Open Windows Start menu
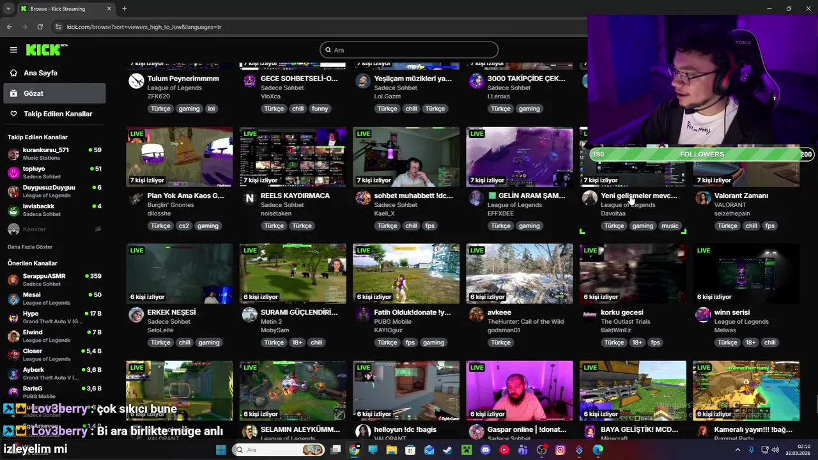The height and width of the screenshot is (460, 818). pyautogui.click(x=220, y=450)
